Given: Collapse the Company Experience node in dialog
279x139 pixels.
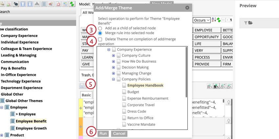Looking at the screenshot, I should coord(109,50).
